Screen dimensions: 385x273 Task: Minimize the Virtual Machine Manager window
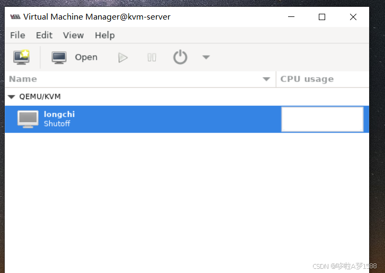pos(291,17)
